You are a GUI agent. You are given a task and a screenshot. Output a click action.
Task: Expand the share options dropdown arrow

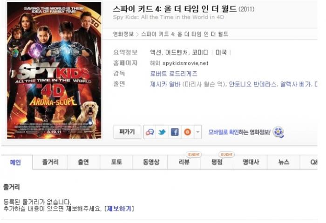click(x=198, y=132)
